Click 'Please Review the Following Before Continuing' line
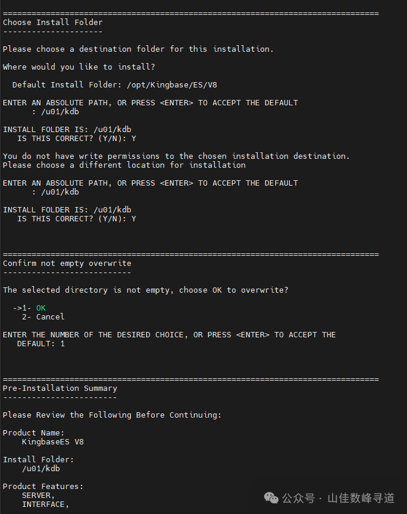The height and width of the screenshot is (514, 407). [x=112, y=415]
